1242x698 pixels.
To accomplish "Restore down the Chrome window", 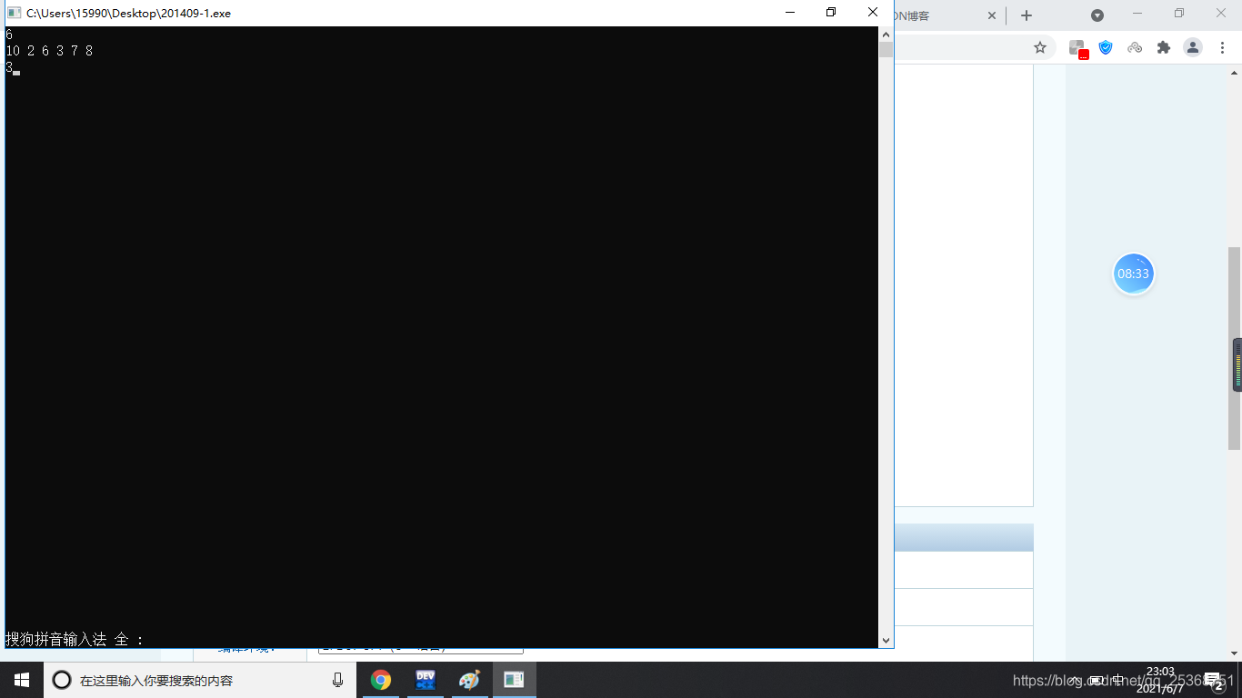I will (x=1179, y=13).
